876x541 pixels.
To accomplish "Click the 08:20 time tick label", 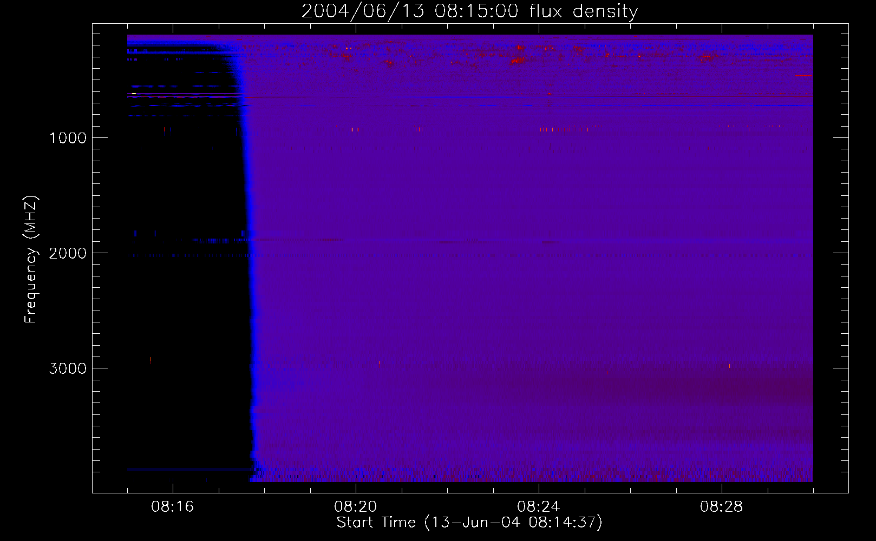I will coord(356,507).
